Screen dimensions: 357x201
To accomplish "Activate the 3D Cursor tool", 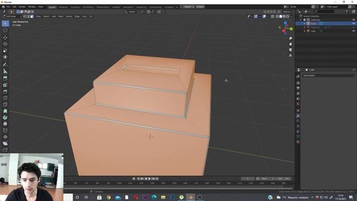I will click(5, 30).
